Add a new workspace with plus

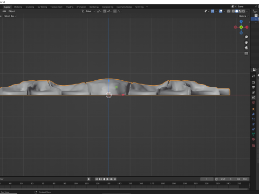[x=147, y=7]
